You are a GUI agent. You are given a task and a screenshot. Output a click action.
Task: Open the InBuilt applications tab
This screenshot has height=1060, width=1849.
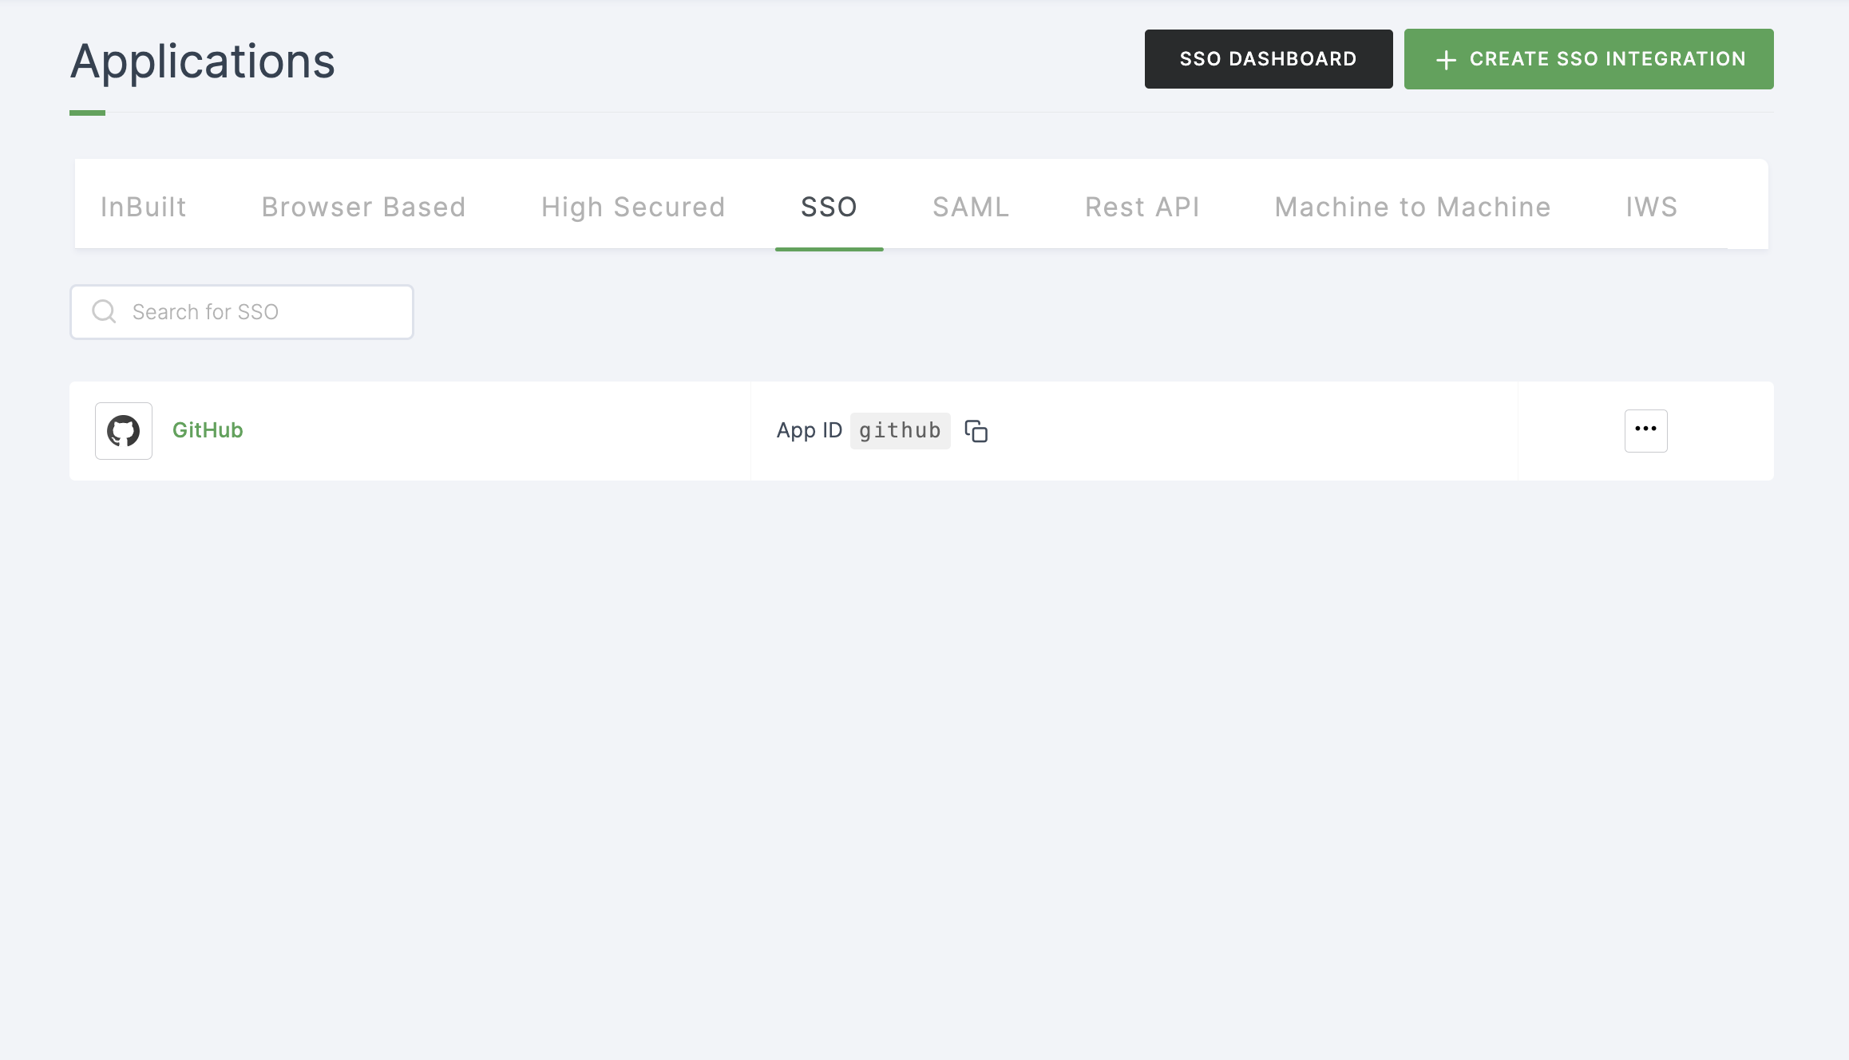[144, 206]
